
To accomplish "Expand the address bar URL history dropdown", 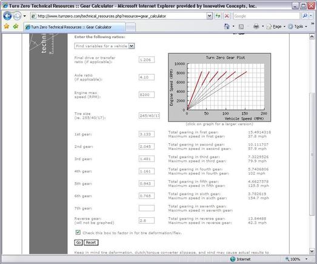I will 210,16.
